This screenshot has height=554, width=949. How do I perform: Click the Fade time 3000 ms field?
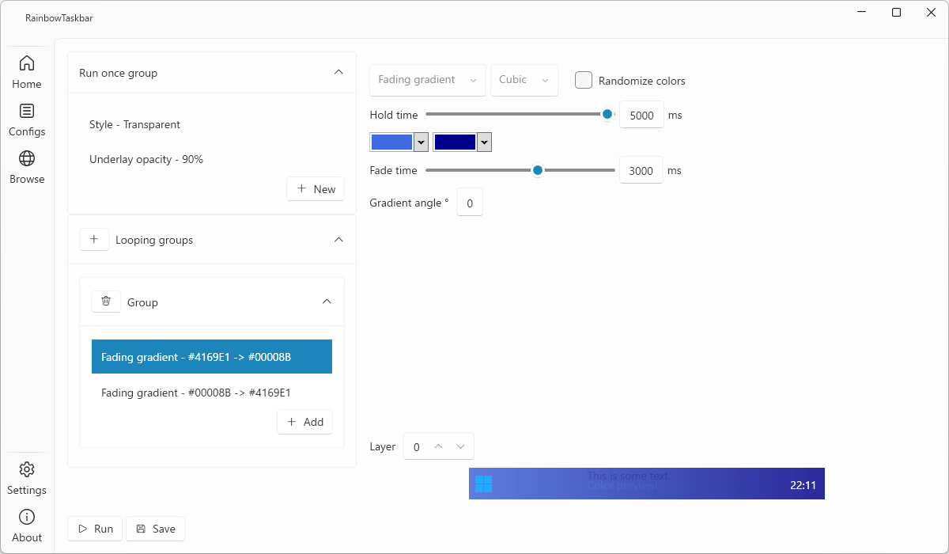coord(641,170)
